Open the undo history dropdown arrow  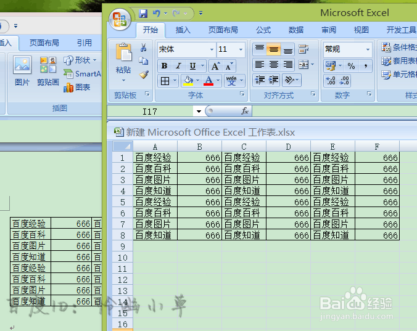[x=166, y=14]
